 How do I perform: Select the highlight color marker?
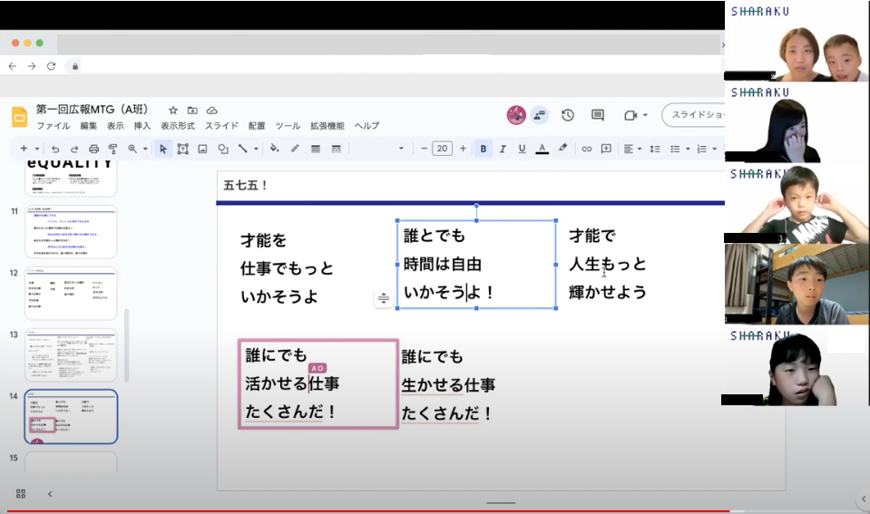tap(562, 148)
